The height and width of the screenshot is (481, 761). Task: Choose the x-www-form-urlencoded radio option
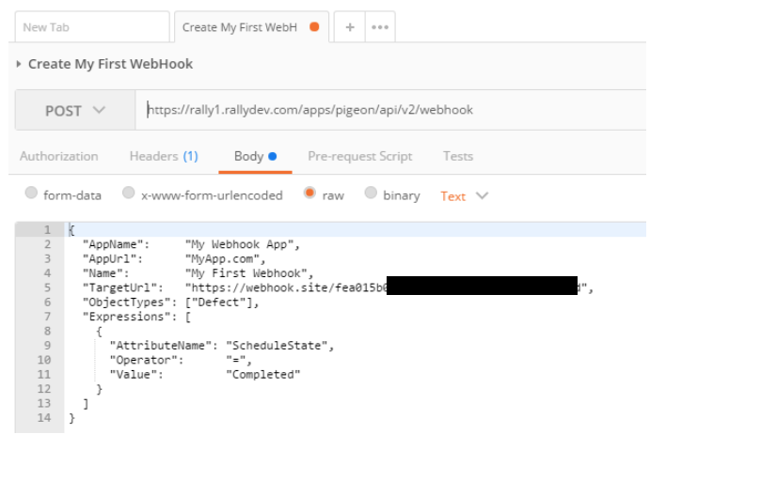pyautogui.click(x=130, y=194)
